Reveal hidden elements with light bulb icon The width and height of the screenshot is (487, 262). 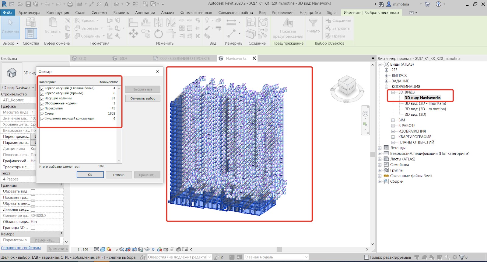tap(153, 249)
